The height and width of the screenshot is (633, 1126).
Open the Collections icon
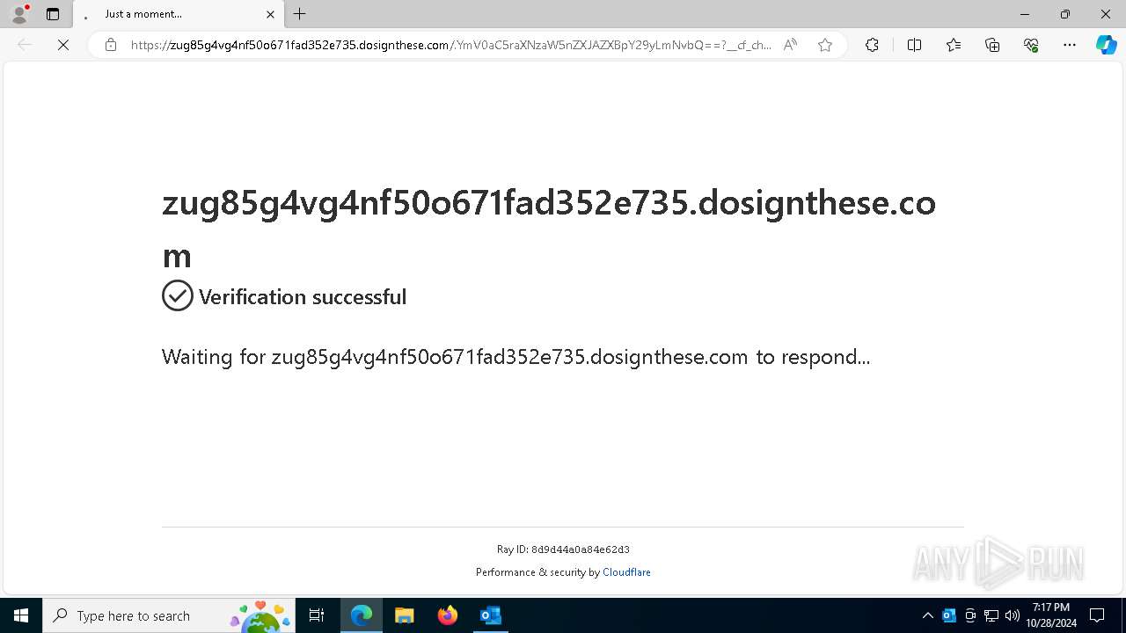(x=992, y=45)
